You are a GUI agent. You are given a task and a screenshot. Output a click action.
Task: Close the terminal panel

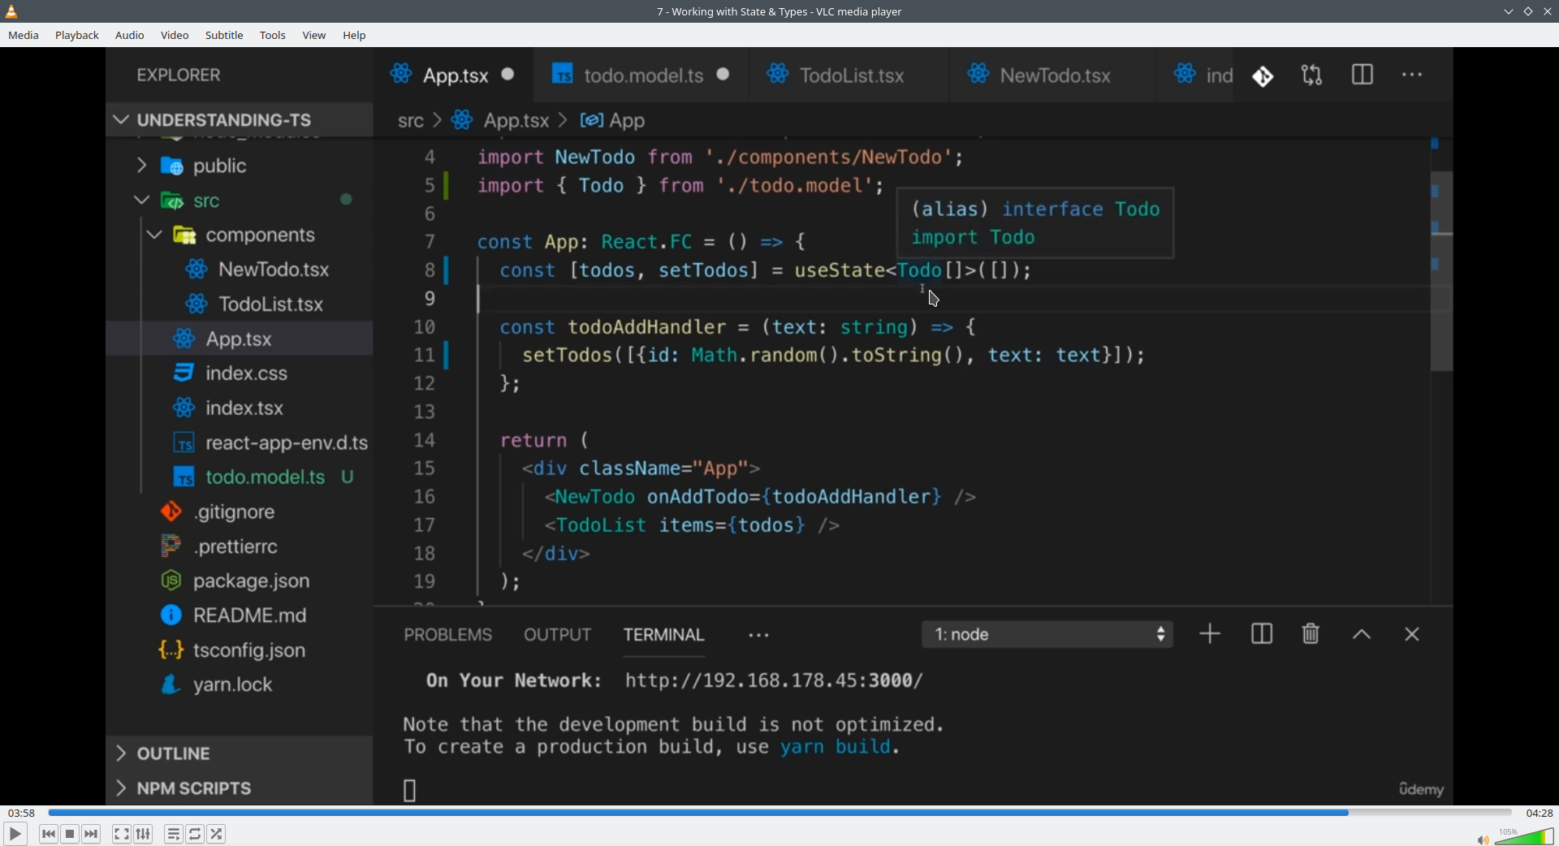[1413, 635]
